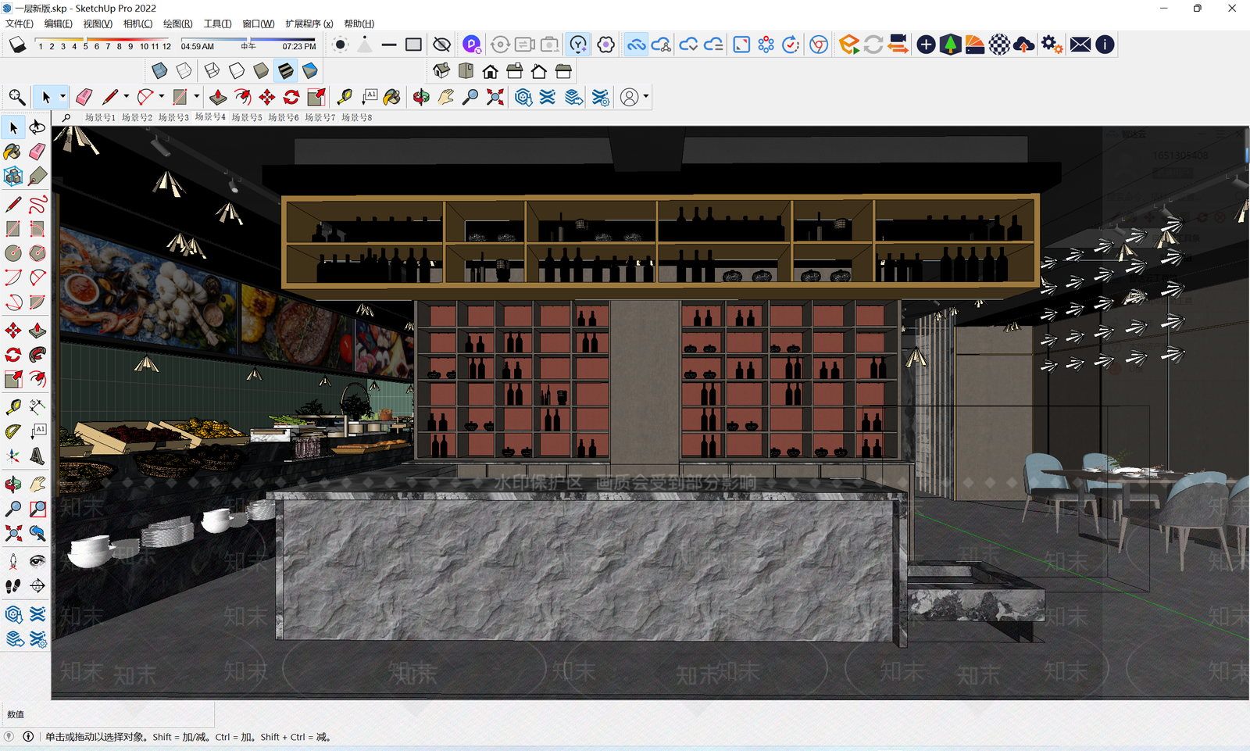Activate the Paint Bucket tool in top toolbar
This screenshot has width=1250, height=751.
pos(392,97)
